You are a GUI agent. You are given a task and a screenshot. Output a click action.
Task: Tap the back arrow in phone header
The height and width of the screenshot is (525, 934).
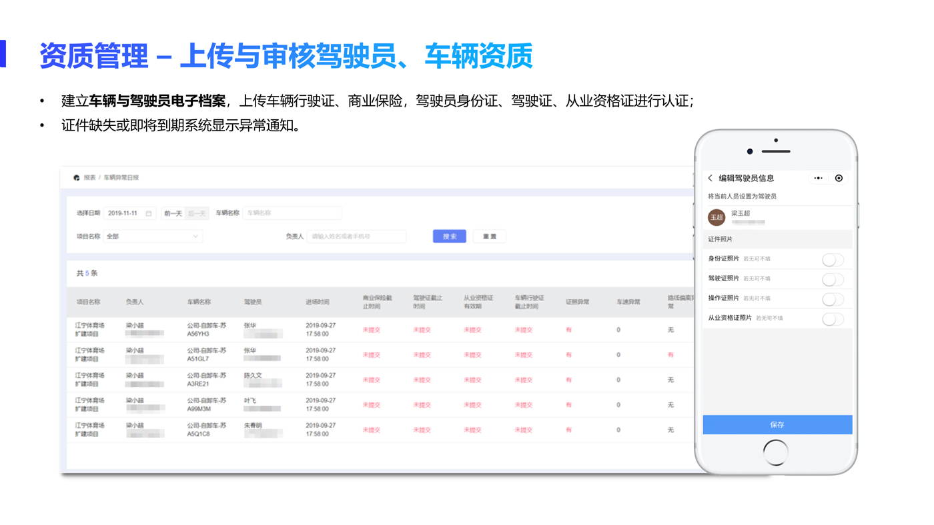click(711, 179)
